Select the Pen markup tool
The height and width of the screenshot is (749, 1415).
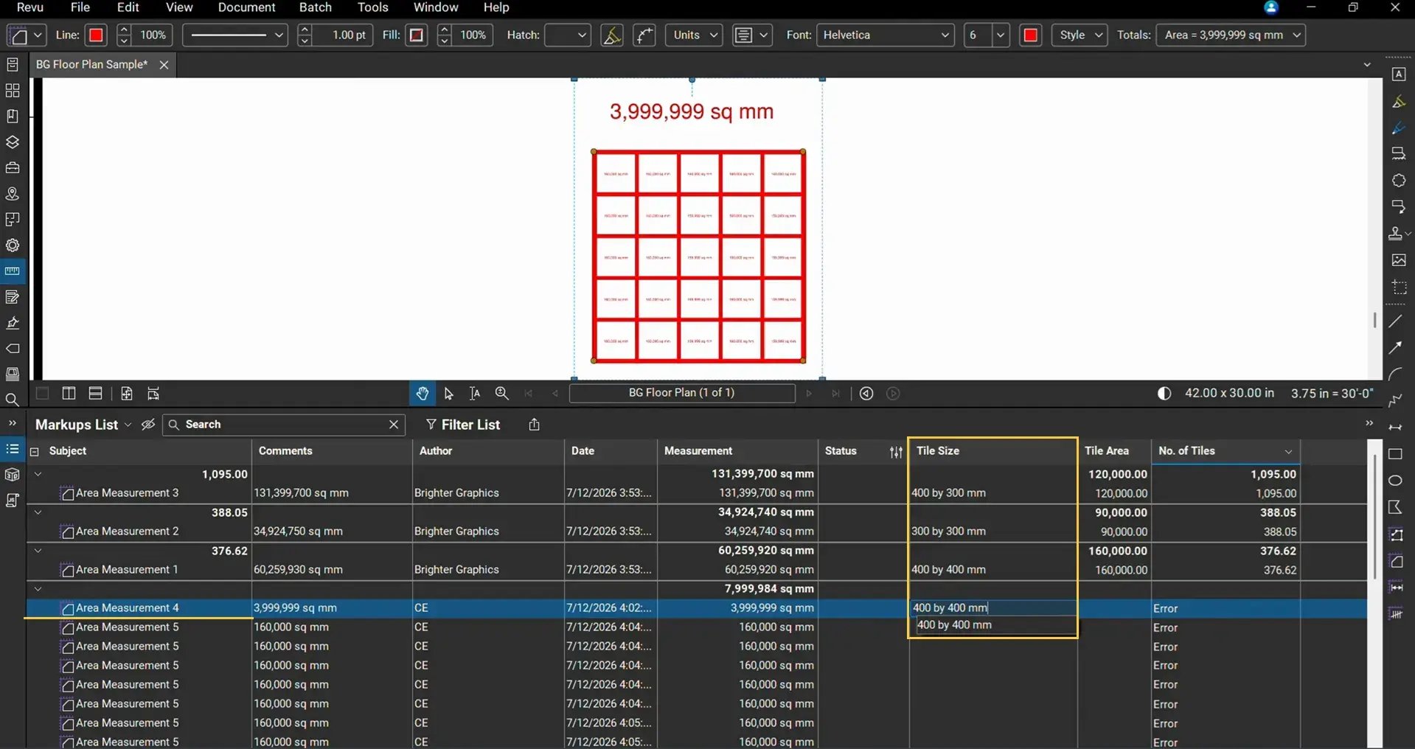[1398, 128]
